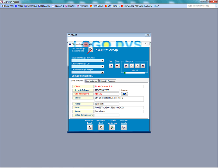
Task: Click the Microsoft Access title bar icon
Action: 1,2
